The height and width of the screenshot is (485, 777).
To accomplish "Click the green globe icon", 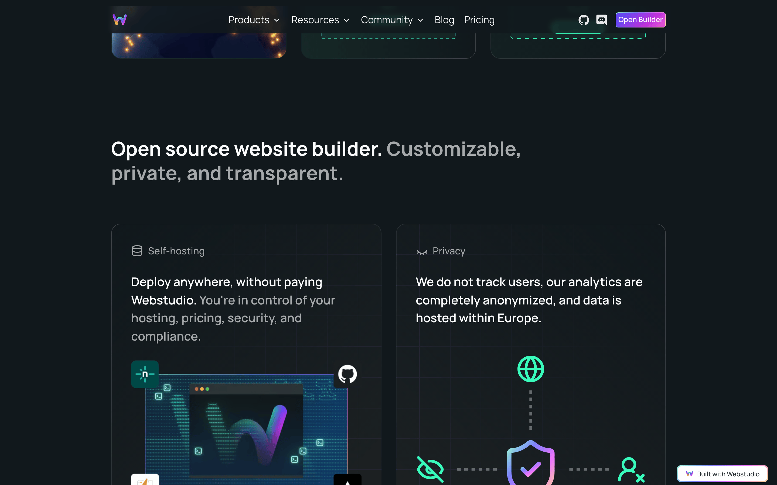I will pyautogui.click(x=530, y=369).
